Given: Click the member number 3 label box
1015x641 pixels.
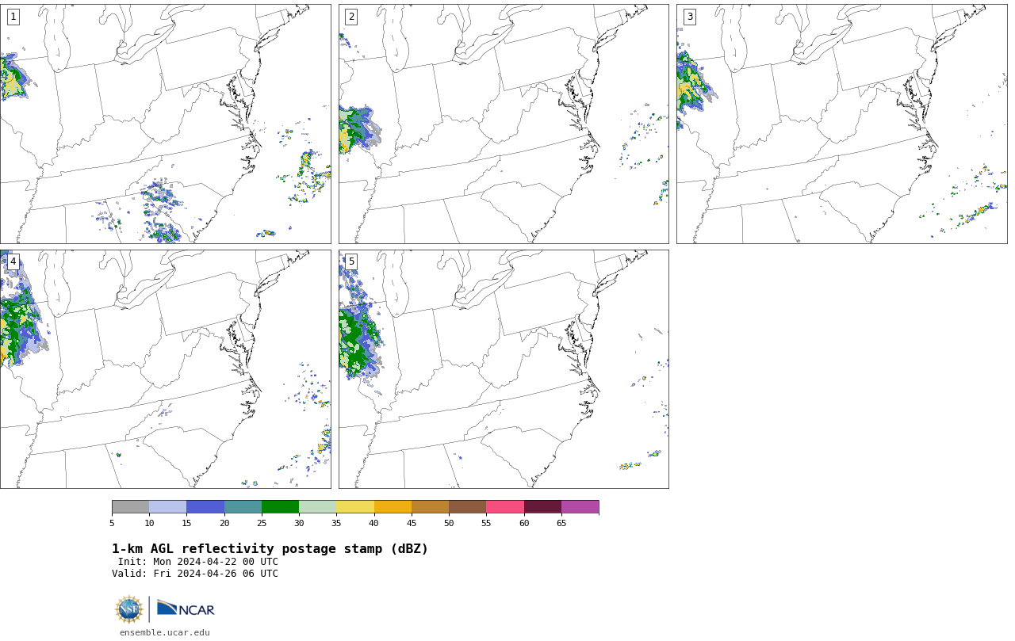Looking at the screenshot, I should tap(689, 17).
